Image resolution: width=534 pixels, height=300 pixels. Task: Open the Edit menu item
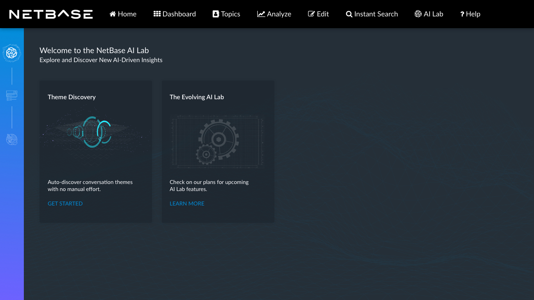pos(318,14)
